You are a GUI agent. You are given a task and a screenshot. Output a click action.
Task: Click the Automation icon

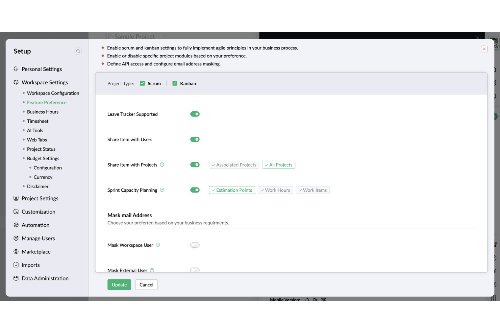point(16,225)
